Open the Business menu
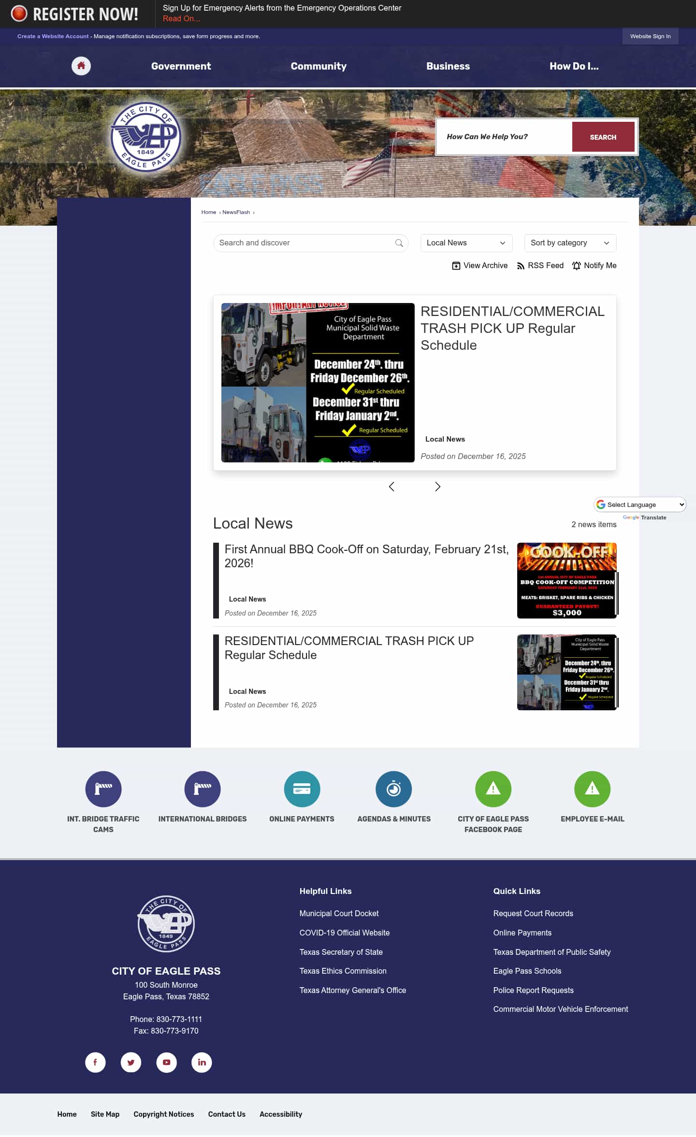This screenshot has height=1137, width=696. (x=448, y=66)
